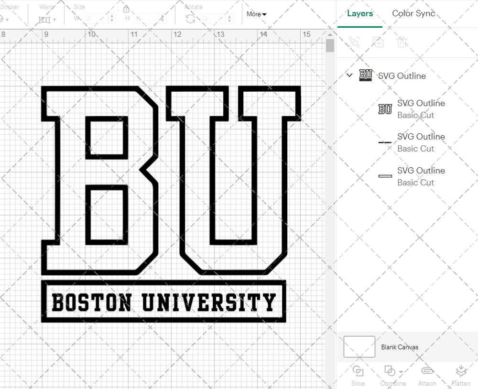Click the duplicate layer icon
The width and height of the screenshot is (478, 389).
(378, 42)
